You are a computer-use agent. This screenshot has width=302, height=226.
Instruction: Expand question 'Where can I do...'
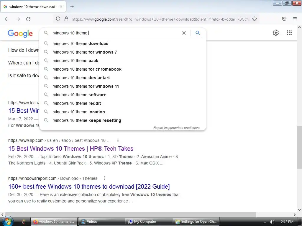pyautogui.click(x=24, y=63)
